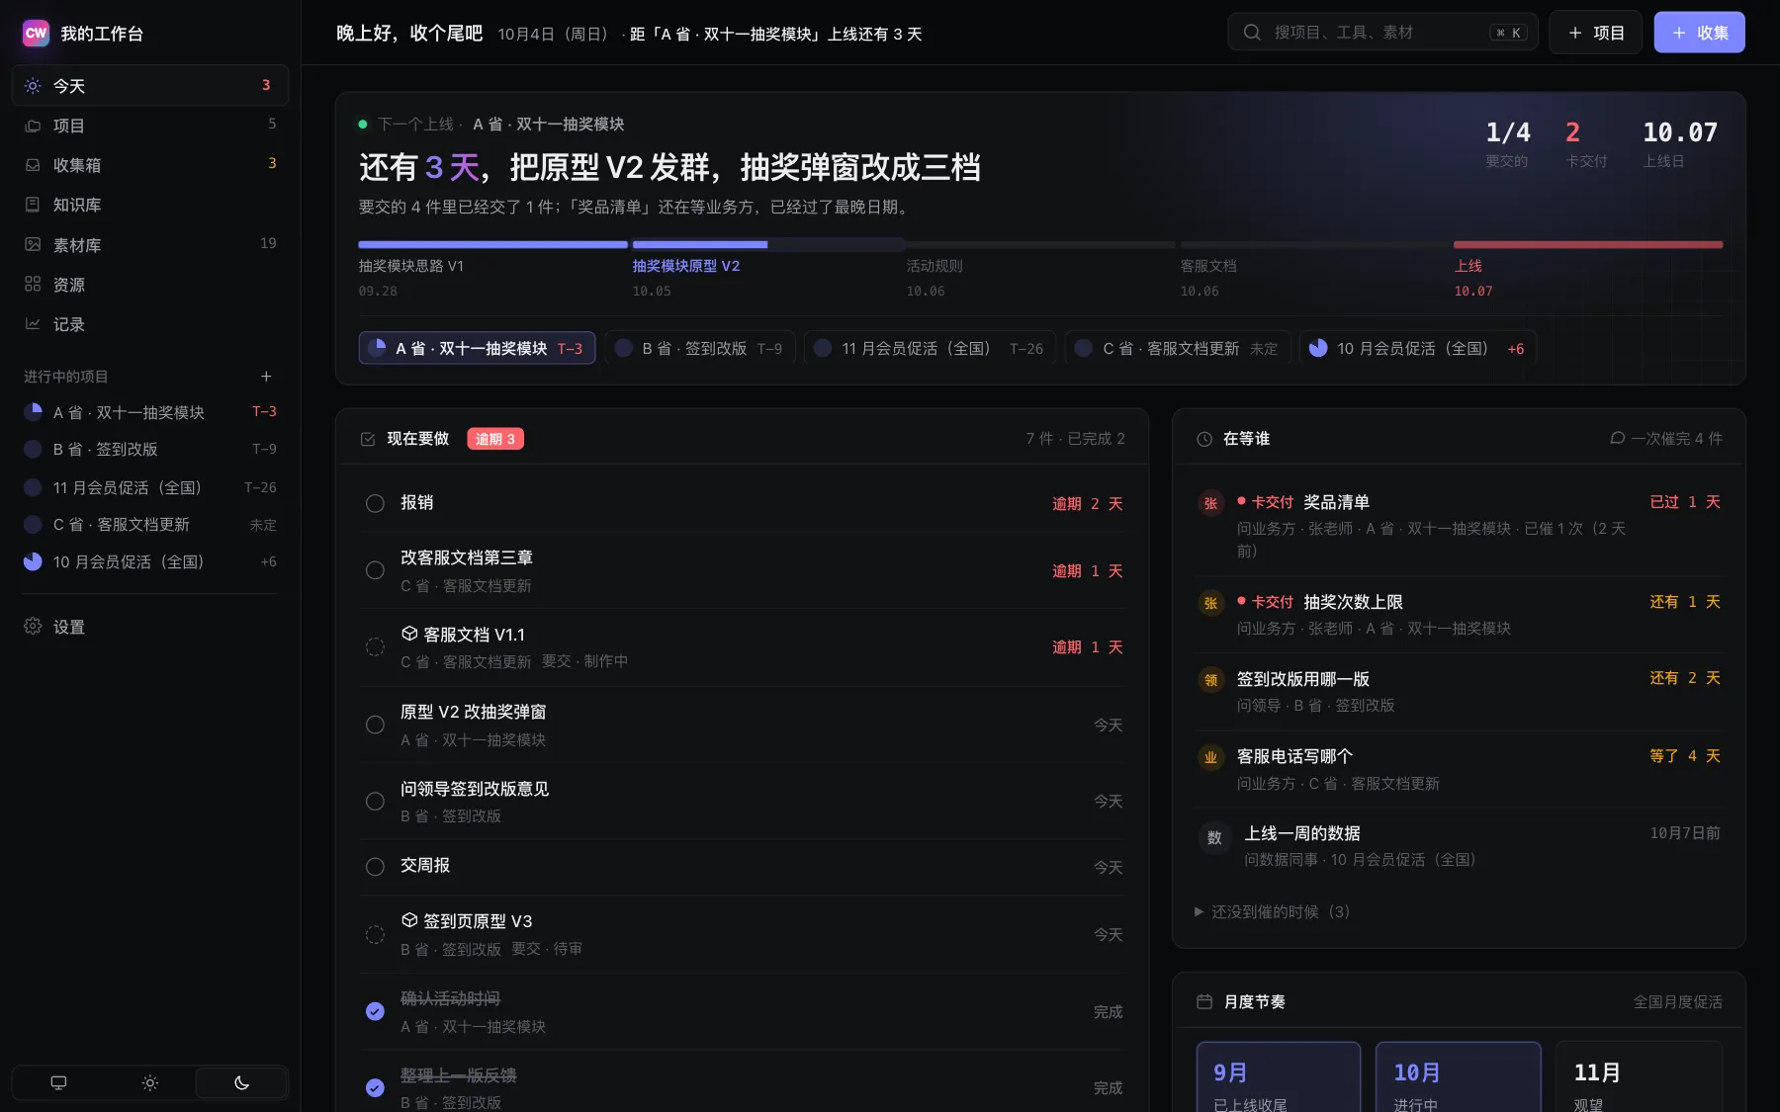Viewport: 1780px width, 1112px height.
Task: Expand 还没到催的时候 (3) section
Action: tap(1273, 911)
